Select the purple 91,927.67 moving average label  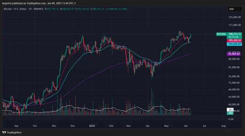pos(234,54)
